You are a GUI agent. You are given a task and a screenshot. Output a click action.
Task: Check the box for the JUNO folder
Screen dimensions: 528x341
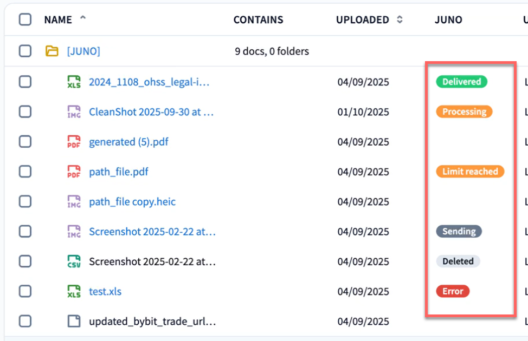click(25, 51)
